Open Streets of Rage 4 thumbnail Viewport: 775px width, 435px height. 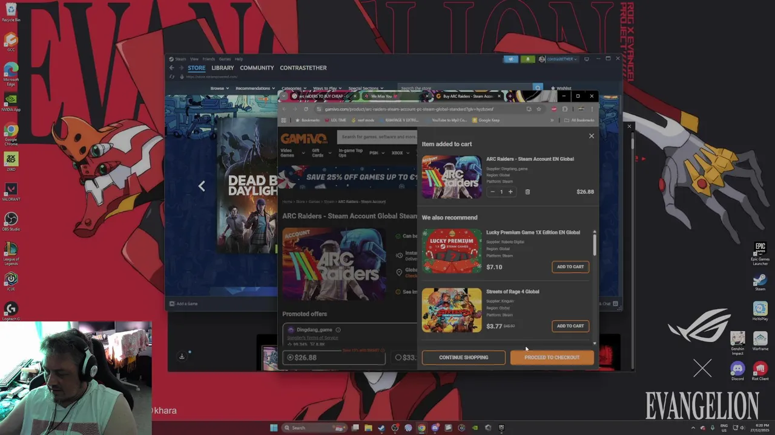452,310
